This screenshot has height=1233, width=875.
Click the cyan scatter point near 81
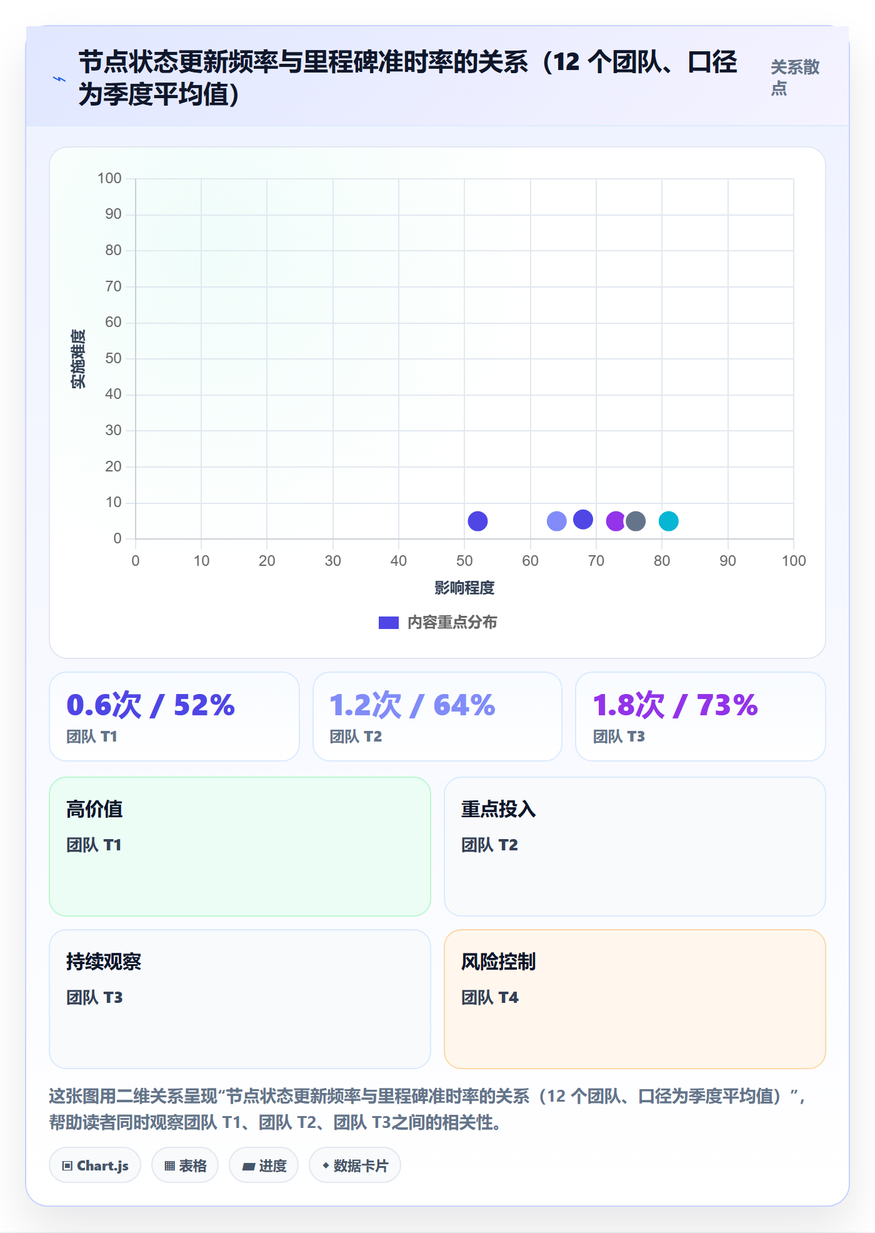tap(669, 521)
